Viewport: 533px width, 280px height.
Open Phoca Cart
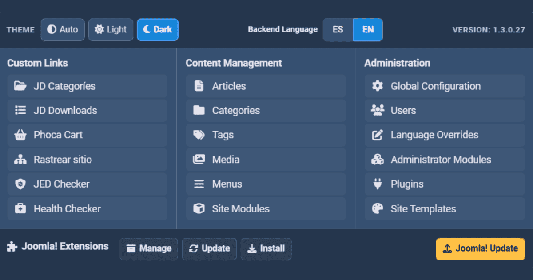(x=87, y=135)
